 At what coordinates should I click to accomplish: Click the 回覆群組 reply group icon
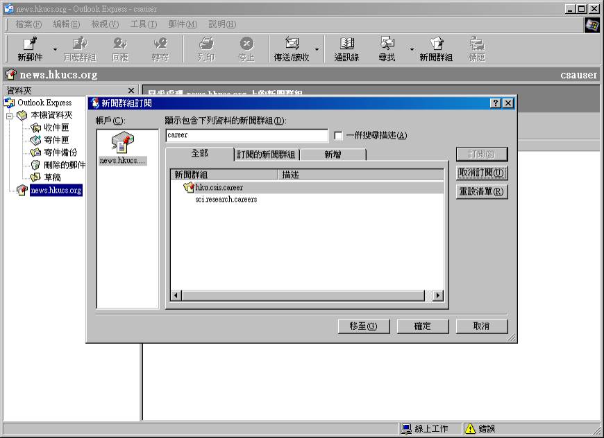[79, 49]
